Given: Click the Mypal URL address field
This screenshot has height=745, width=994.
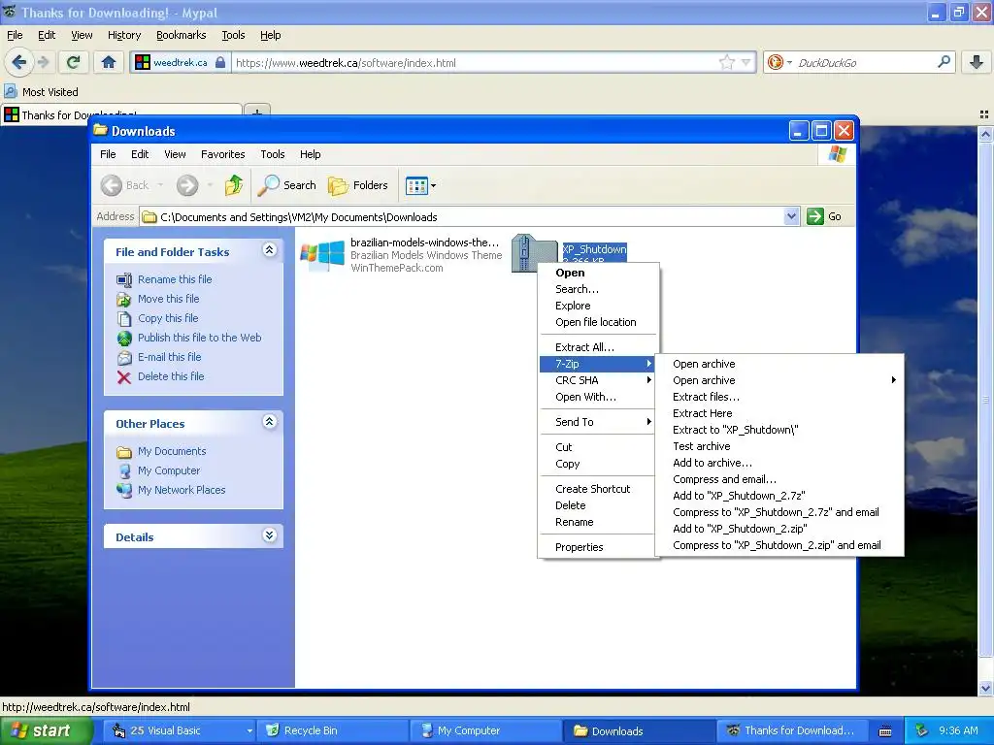Looking at the screenshot, I should [x=476, y=63].
